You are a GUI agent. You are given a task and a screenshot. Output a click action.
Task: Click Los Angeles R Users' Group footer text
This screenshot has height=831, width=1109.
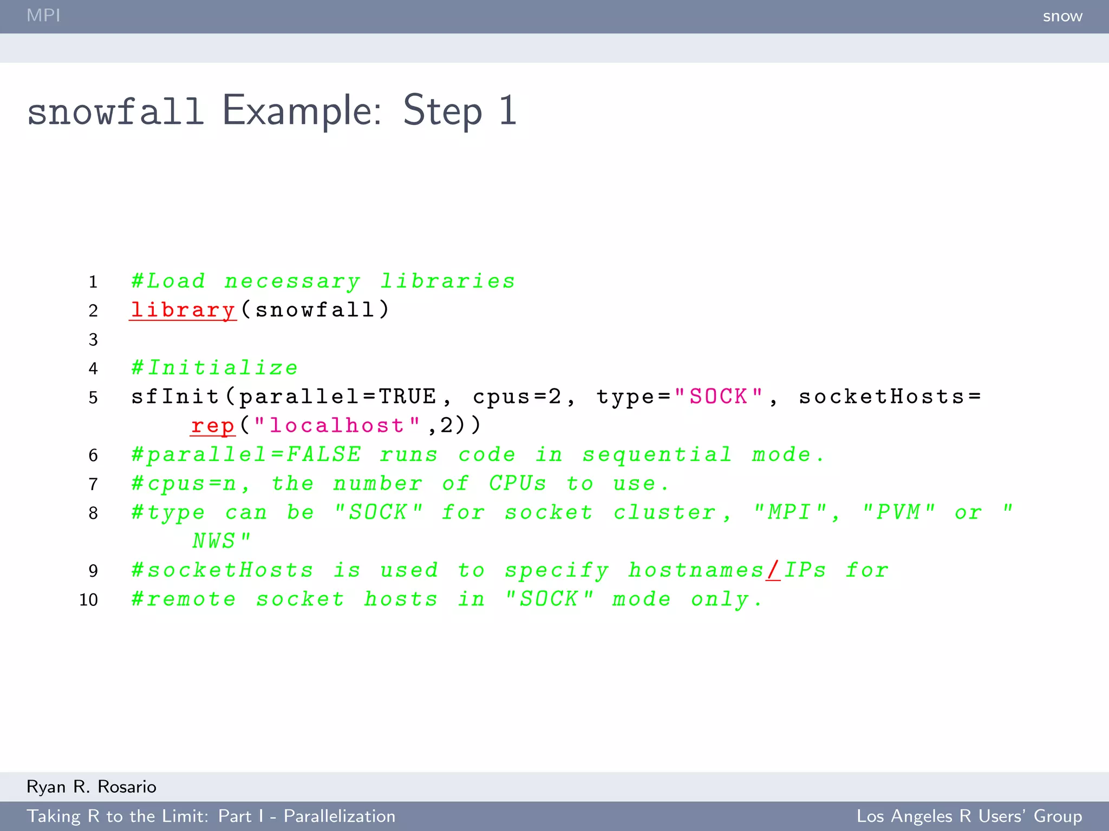tap(969, 816)
